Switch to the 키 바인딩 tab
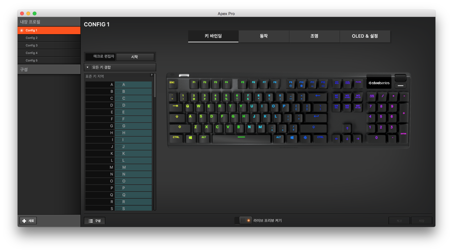 point(213,36)
